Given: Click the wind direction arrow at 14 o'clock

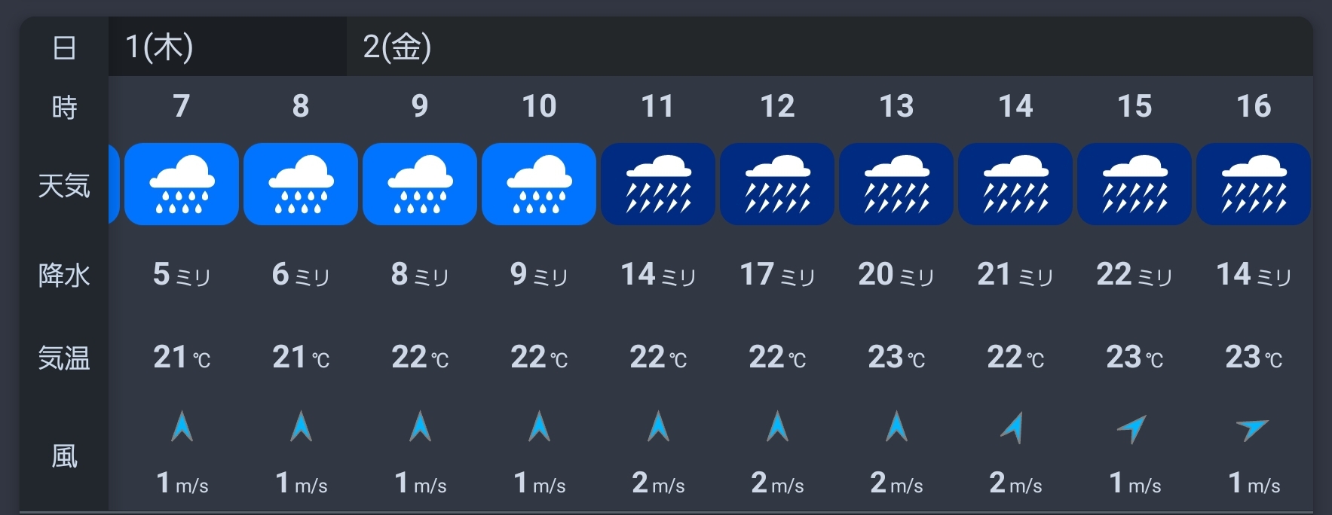Looking at the screenshot, I should (x=1014, y=428).
